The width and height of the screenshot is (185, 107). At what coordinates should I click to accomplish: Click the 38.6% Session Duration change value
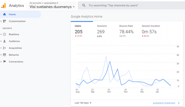(x=145, y=36)
